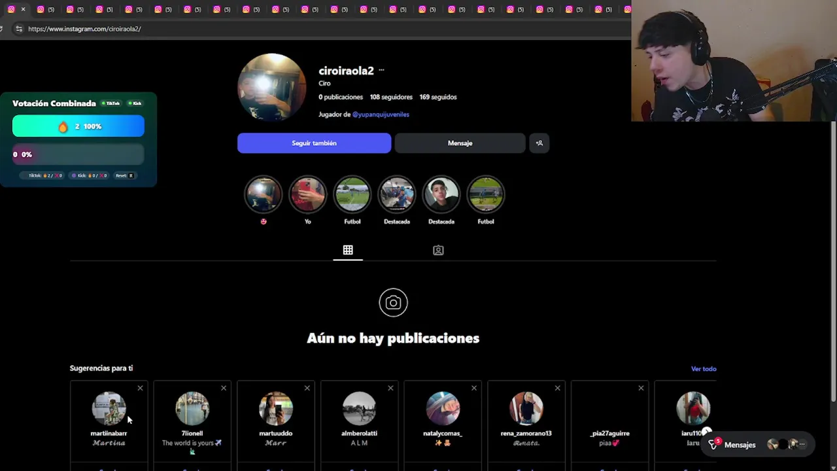
Task: Click the fire vote bar showing 100%
Action: (78, 126)
